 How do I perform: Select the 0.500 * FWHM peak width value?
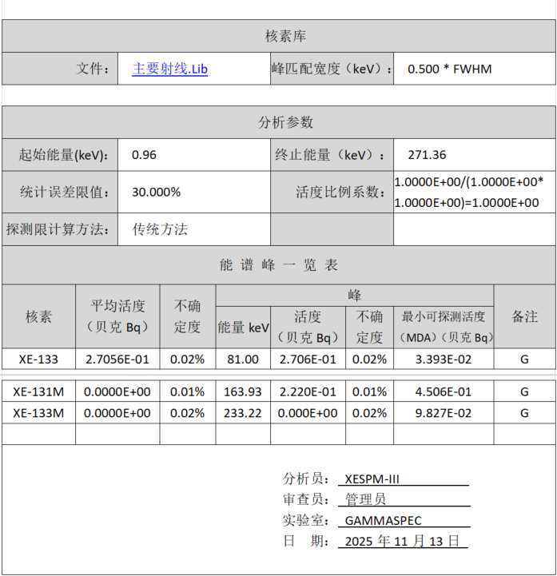pos(449,70)
